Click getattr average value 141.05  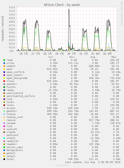click(94, 111)
